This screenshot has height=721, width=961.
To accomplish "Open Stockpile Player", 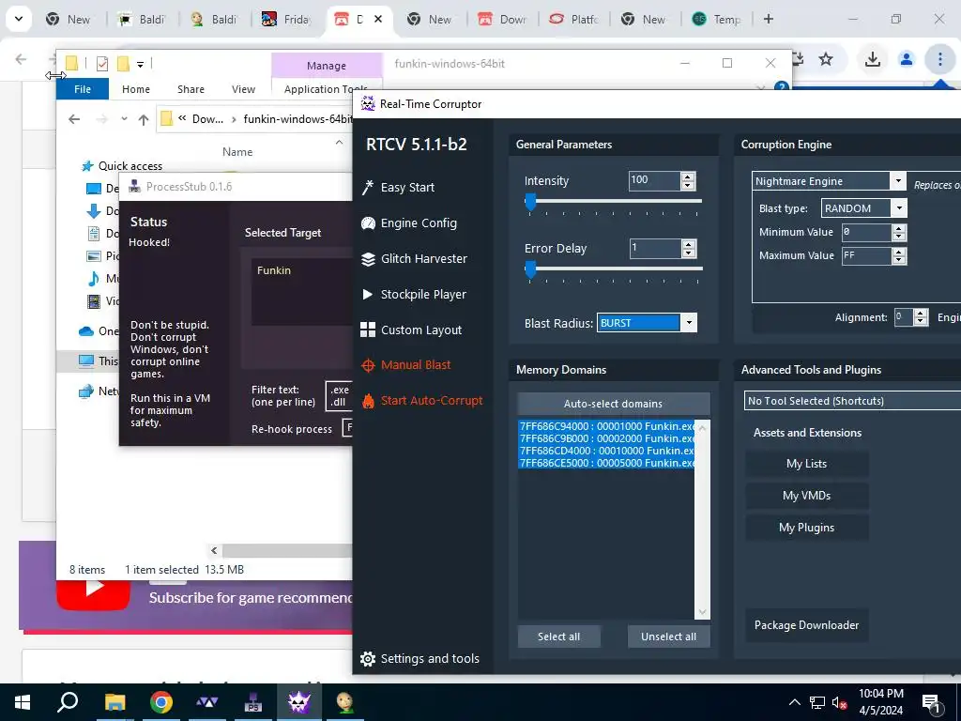I will click(x=414, y=294).
